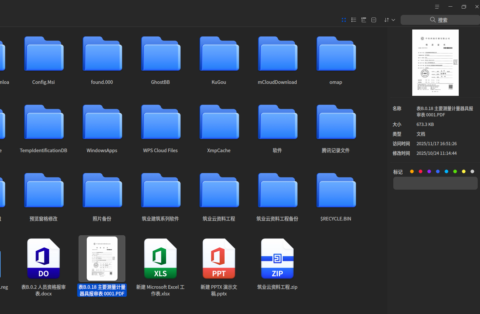Select the 腾讯记录文件 folder
Viewport: 480px width, 314px height.
point(336,122)
